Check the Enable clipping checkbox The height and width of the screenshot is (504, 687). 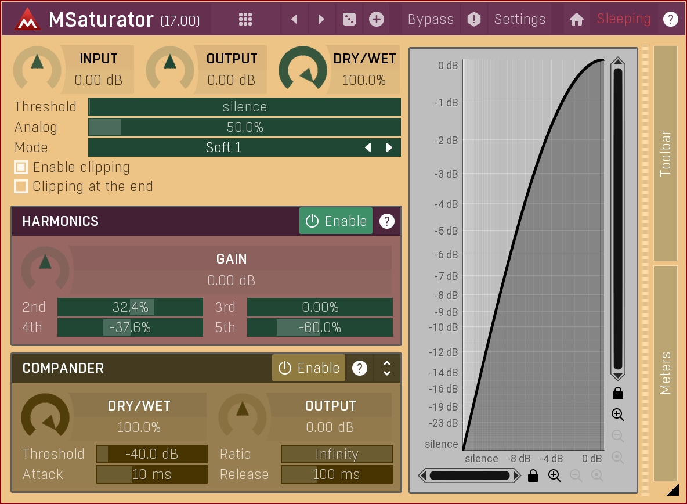click(21, 167)
